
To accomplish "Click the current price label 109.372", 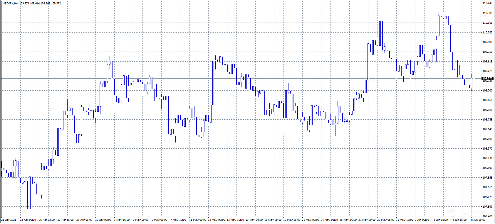I will [x=487, y=79].
